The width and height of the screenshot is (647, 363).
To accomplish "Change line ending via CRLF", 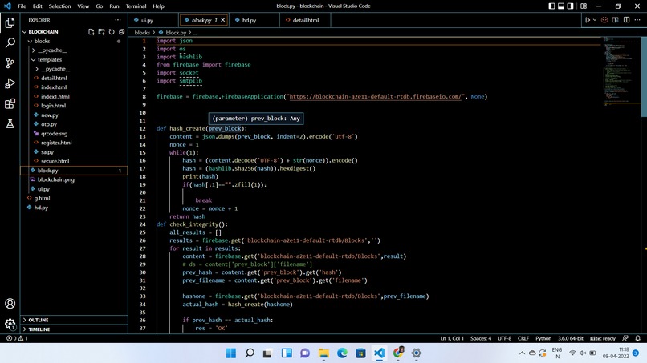I will [523, 338].
